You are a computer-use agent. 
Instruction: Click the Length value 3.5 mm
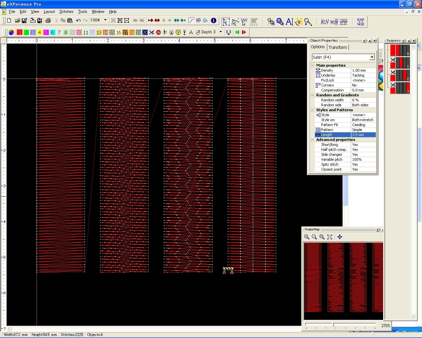[363, 135]
